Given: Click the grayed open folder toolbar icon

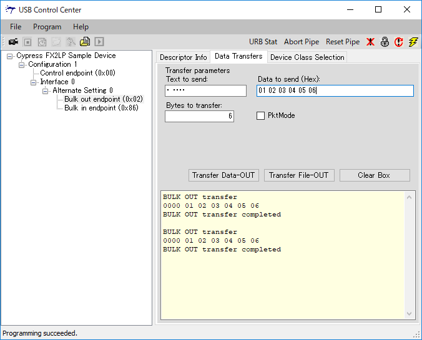Looking at the screenshot, I should [x=56, y=42].
